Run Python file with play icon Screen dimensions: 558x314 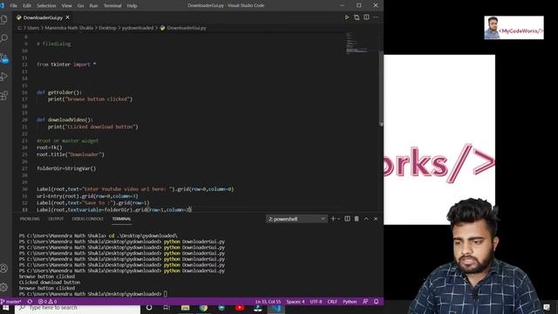coord(347,17)
